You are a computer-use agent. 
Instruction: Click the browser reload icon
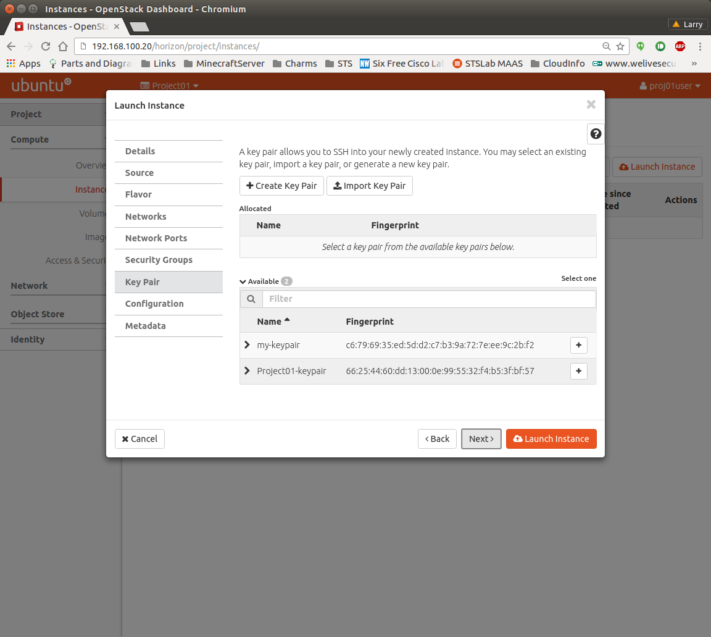click(45, 46)
